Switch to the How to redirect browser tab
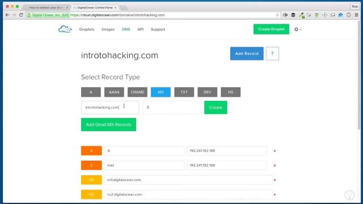 pos(47,7)
